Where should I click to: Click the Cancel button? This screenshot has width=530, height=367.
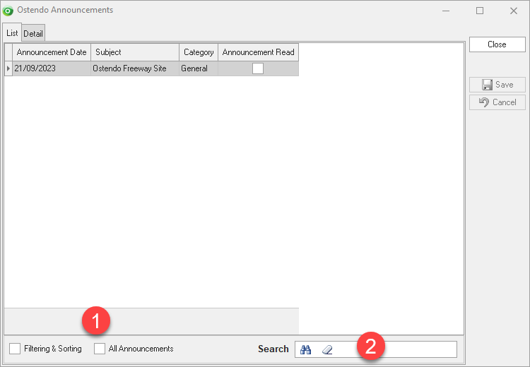[x=497, y=102]
